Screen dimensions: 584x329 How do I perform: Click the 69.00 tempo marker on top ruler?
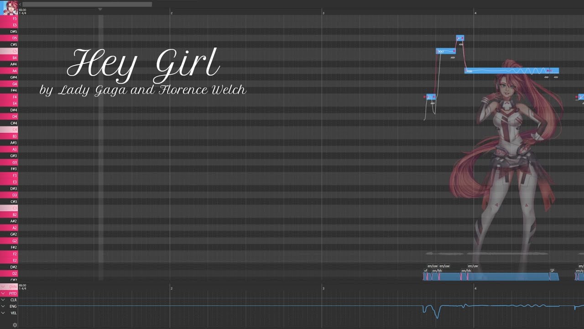(22, 10)
